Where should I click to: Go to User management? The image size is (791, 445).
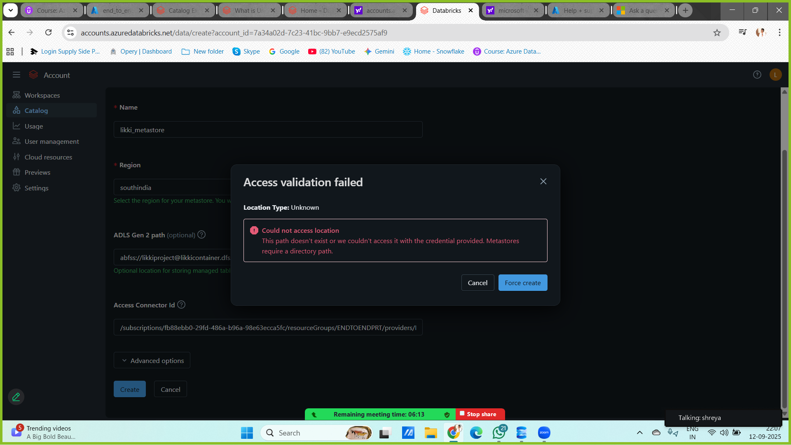[51, 141]
